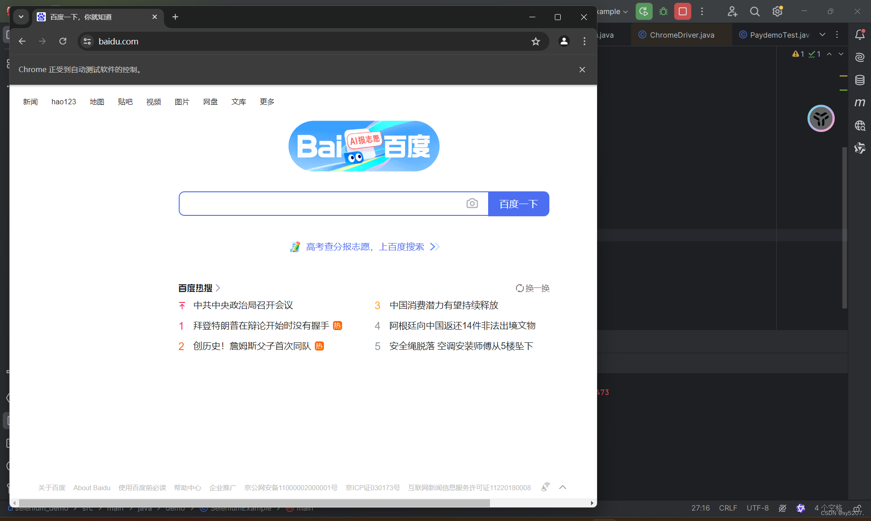Open hot search 拜登特朗普在辩论开始时没有握手
Viewport: 871px width, 521px height.
(x=261, y=326)
